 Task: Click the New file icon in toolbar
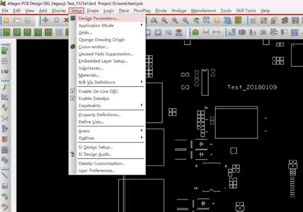pyautogui.click(x=6, y=20)
